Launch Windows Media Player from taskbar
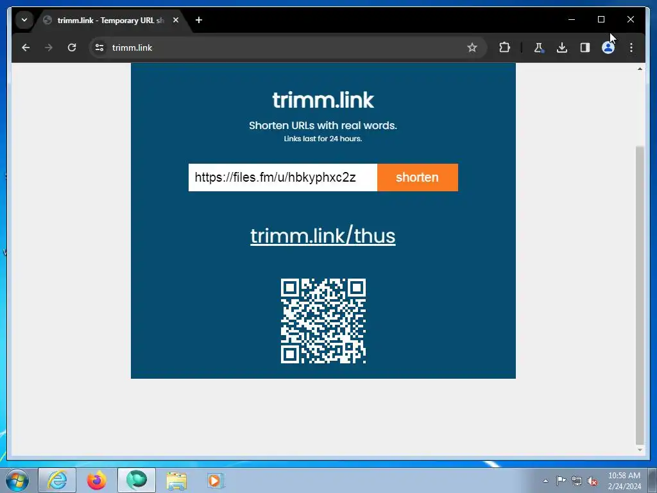Viewport: 657px width, 493px height. click(216, 480)
